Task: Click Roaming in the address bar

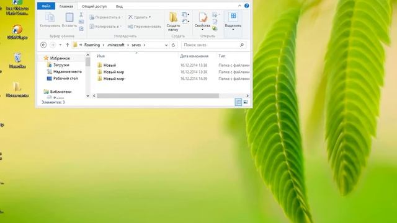Action: (x=92, y=45)
